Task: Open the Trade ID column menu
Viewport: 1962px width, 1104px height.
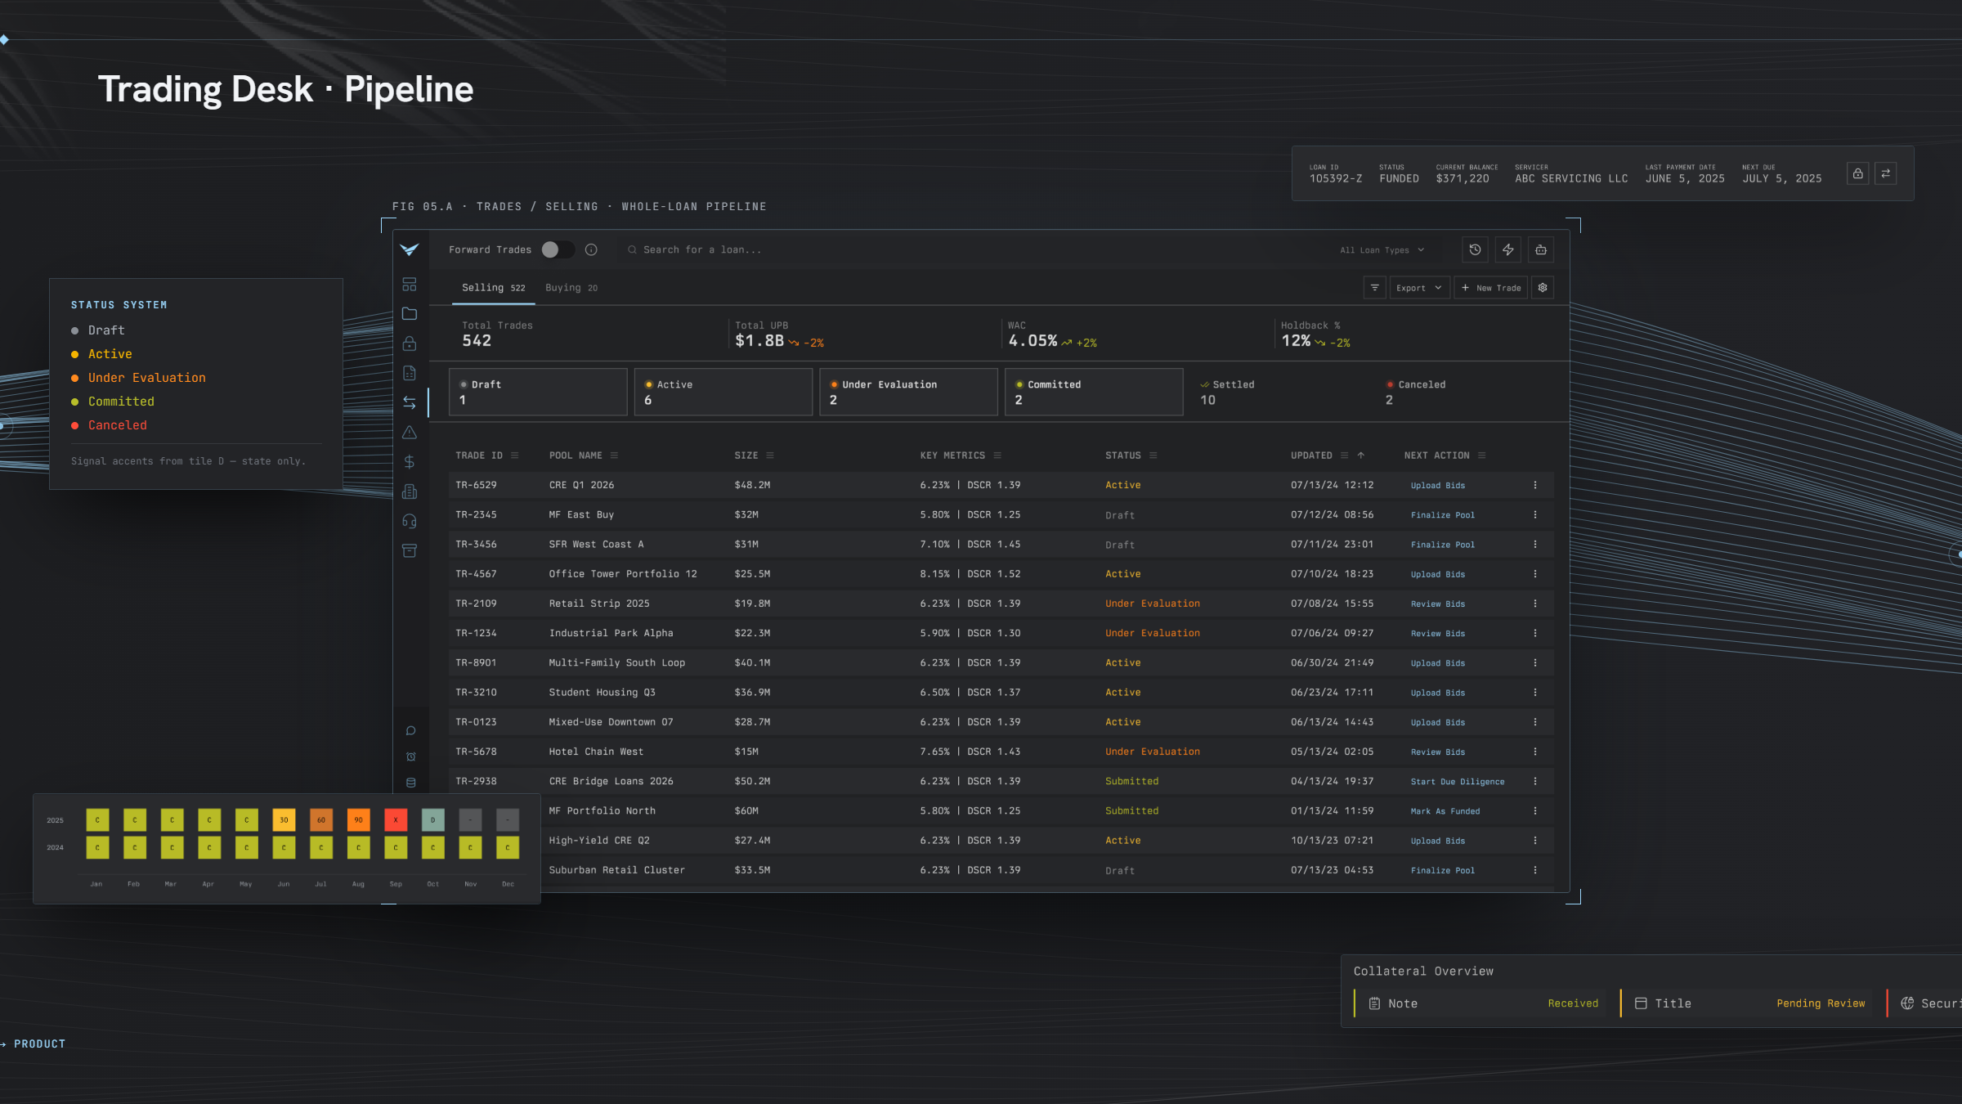Action: pos(515,456)
